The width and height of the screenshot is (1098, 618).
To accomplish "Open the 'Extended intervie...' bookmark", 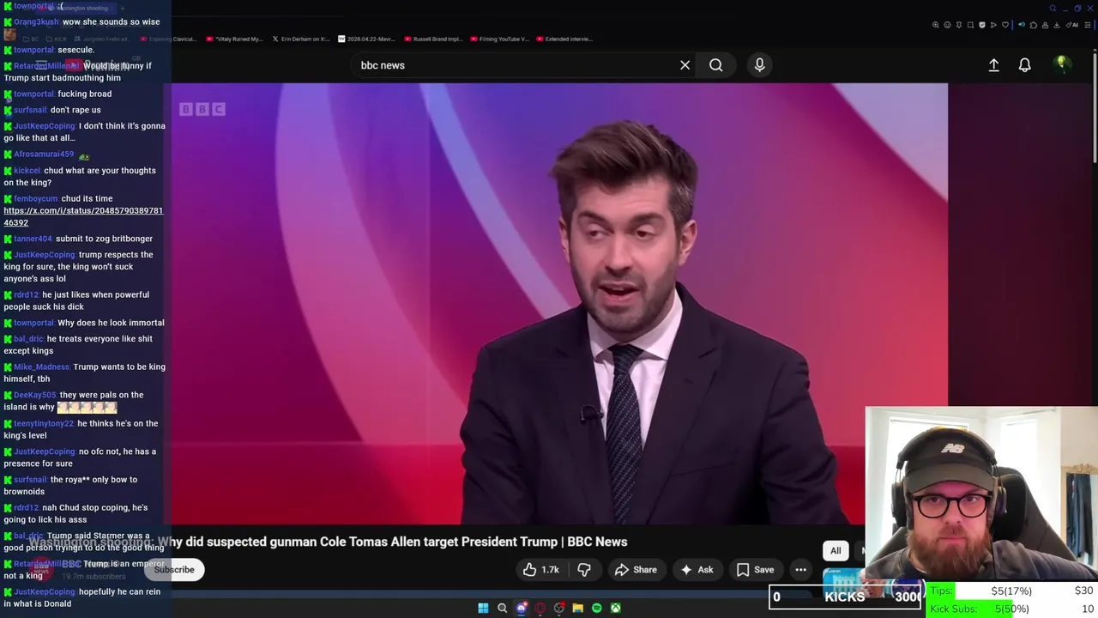I will pyautogui.click(x=564, y=39).
